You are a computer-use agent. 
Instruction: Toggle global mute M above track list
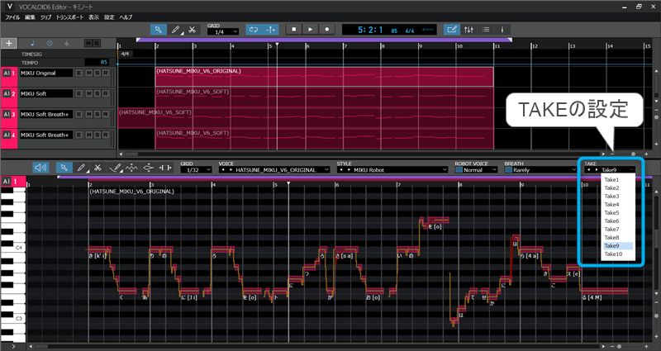pos(88,44)
